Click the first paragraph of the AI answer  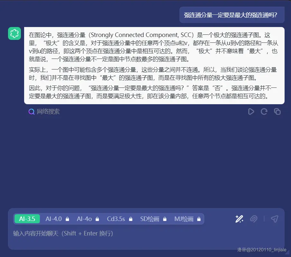tap(154, 47)
